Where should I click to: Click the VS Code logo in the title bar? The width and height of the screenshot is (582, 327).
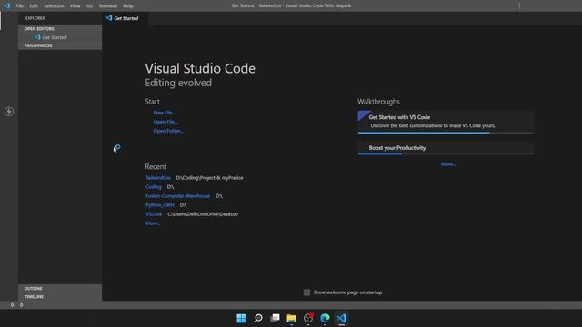[6, 5]
